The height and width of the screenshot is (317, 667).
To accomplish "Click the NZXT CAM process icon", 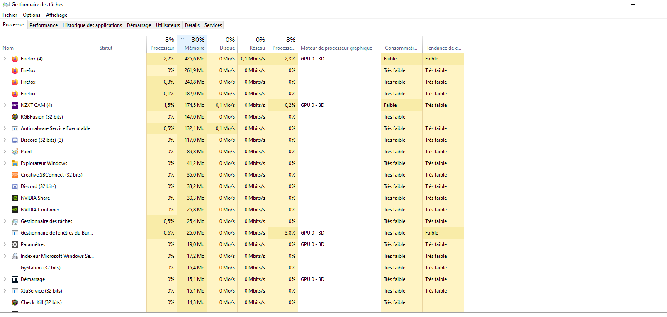I will tap(15, 105).
